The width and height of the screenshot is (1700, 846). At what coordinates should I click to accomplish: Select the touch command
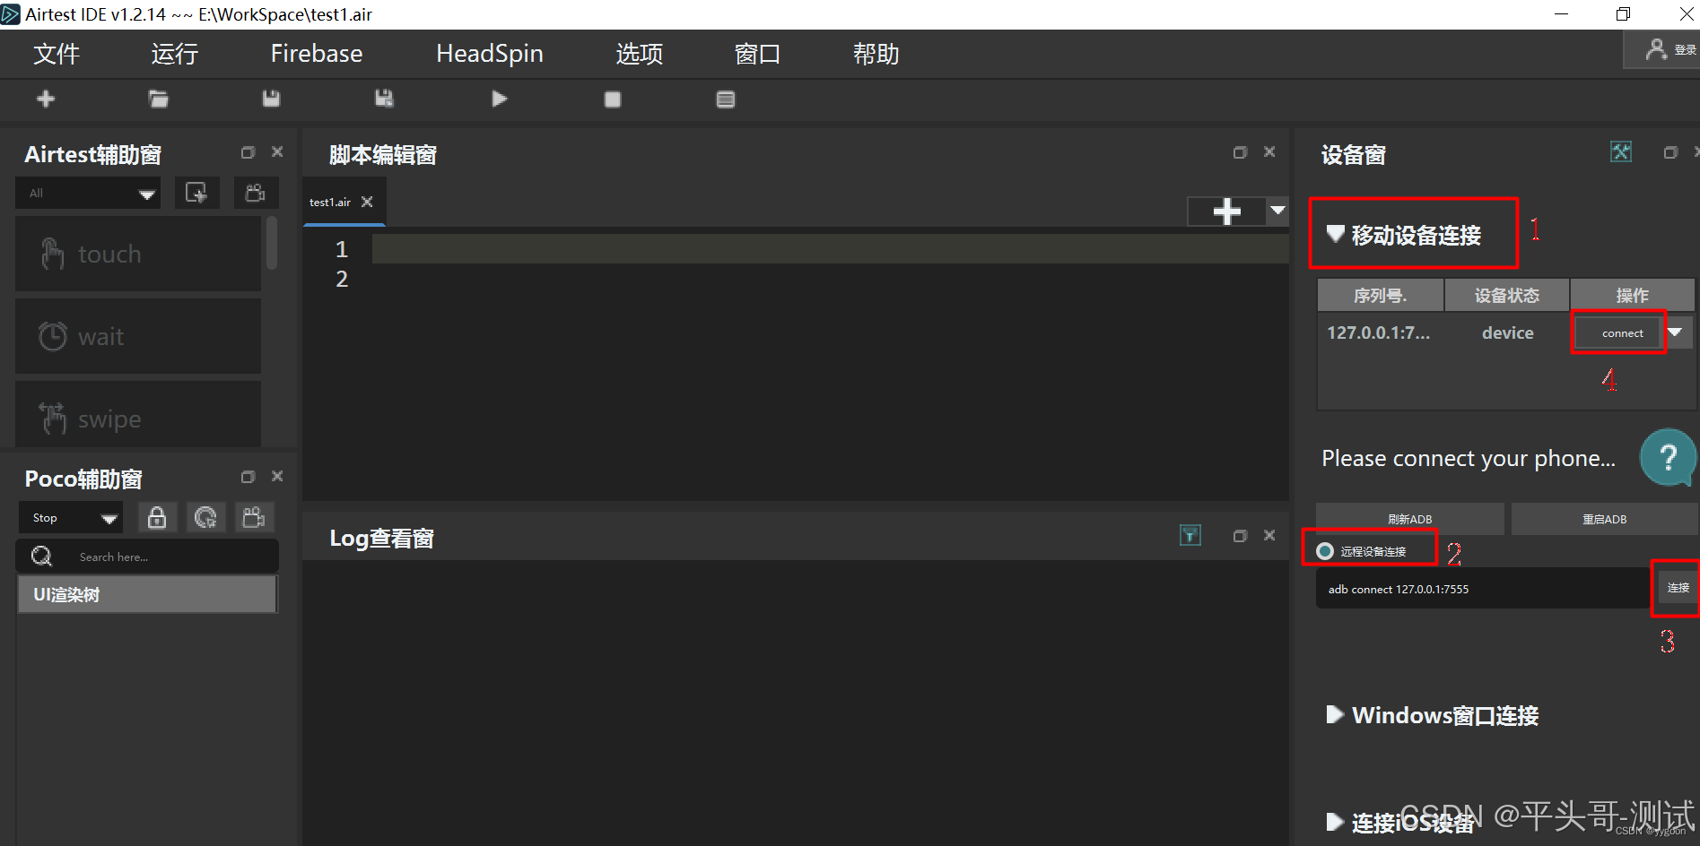point(138,255)
